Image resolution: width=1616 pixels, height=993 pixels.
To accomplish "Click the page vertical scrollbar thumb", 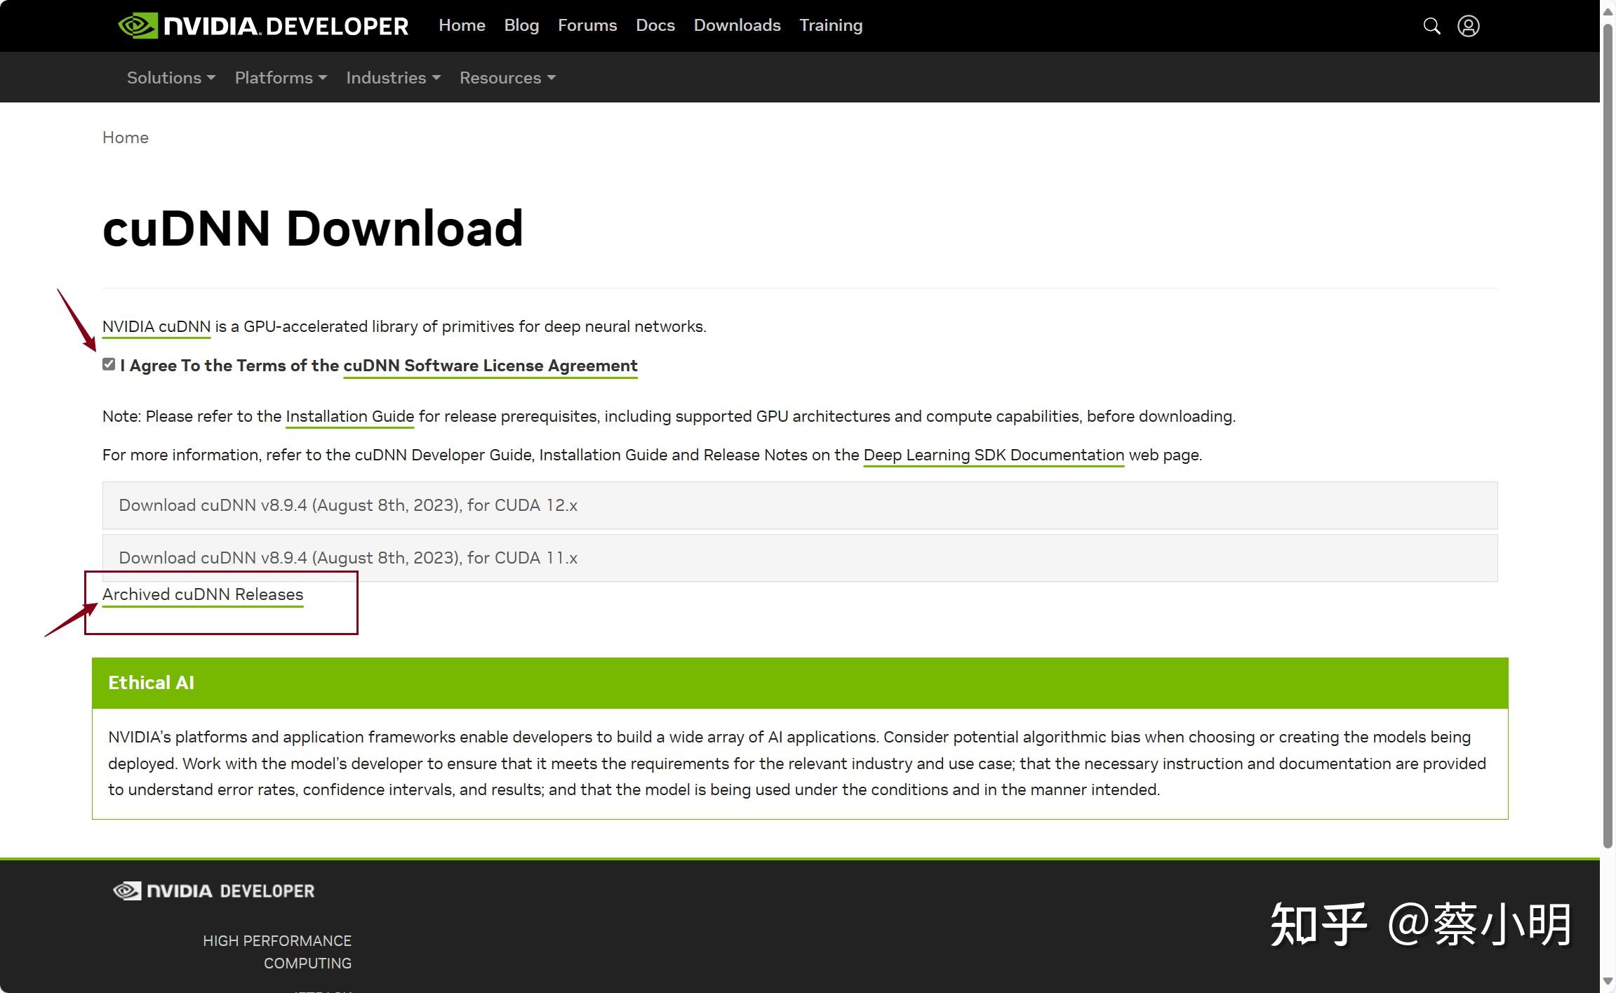I will pos(1608,435).
